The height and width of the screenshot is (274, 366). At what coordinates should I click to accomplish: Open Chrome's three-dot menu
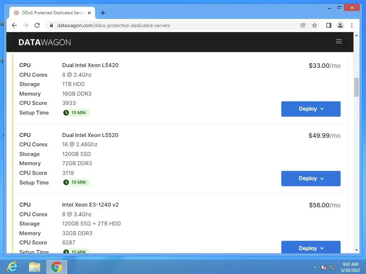pos(352,25)
